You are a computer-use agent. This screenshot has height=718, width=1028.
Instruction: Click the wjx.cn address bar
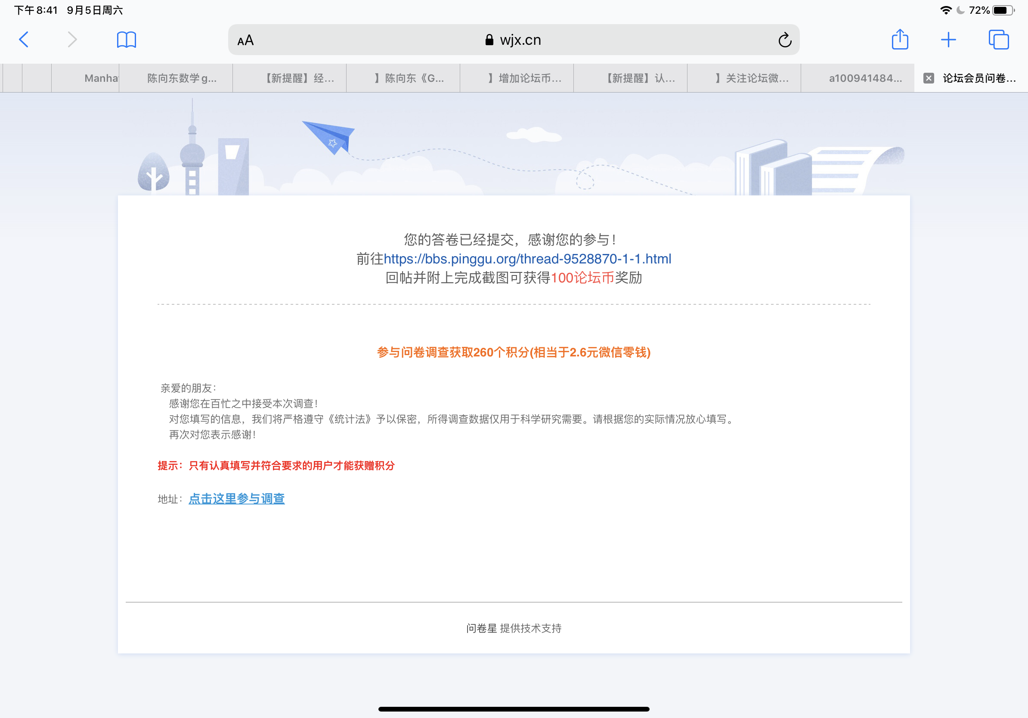tap(513, 40)
